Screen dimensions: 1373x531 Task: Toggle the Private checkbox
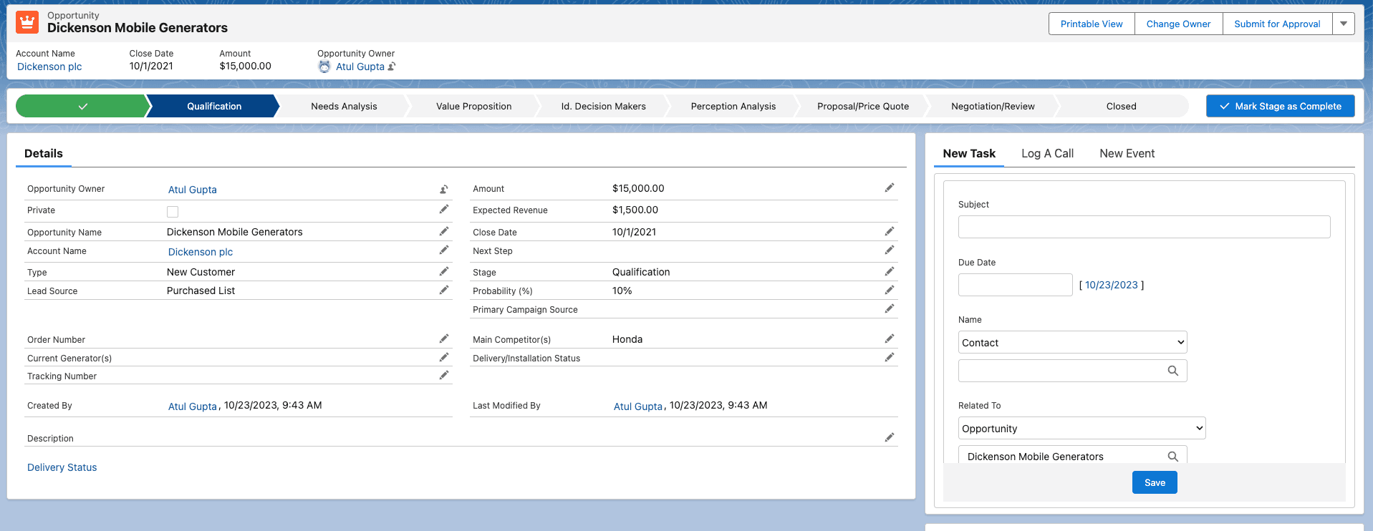(x=173, y=211)
